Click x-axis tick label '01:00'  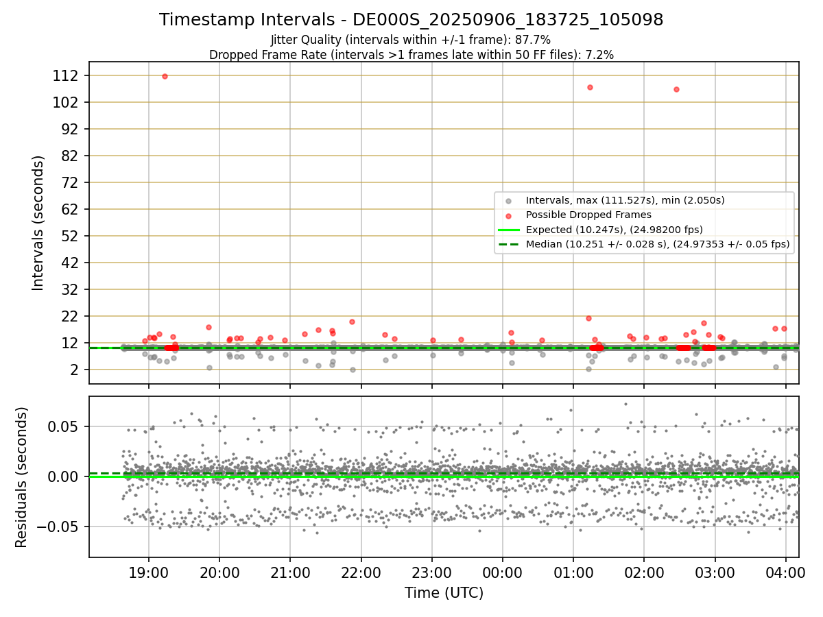pyautogui.click(x=573, y=572)
